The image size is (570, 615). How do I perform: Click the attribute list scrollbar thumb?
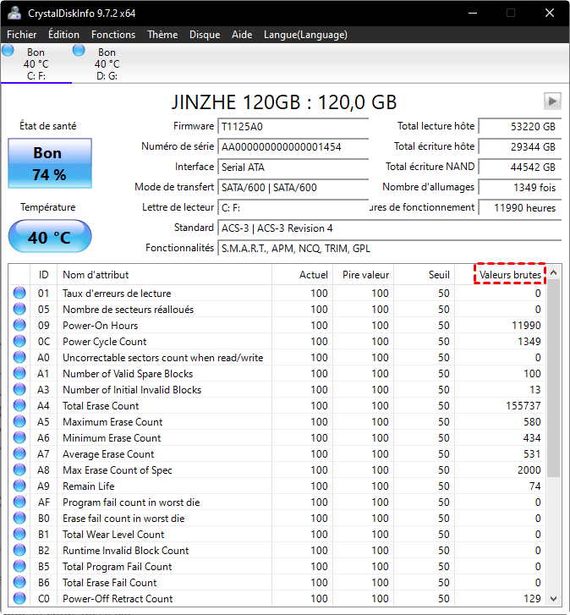click(x=554, y=378)
